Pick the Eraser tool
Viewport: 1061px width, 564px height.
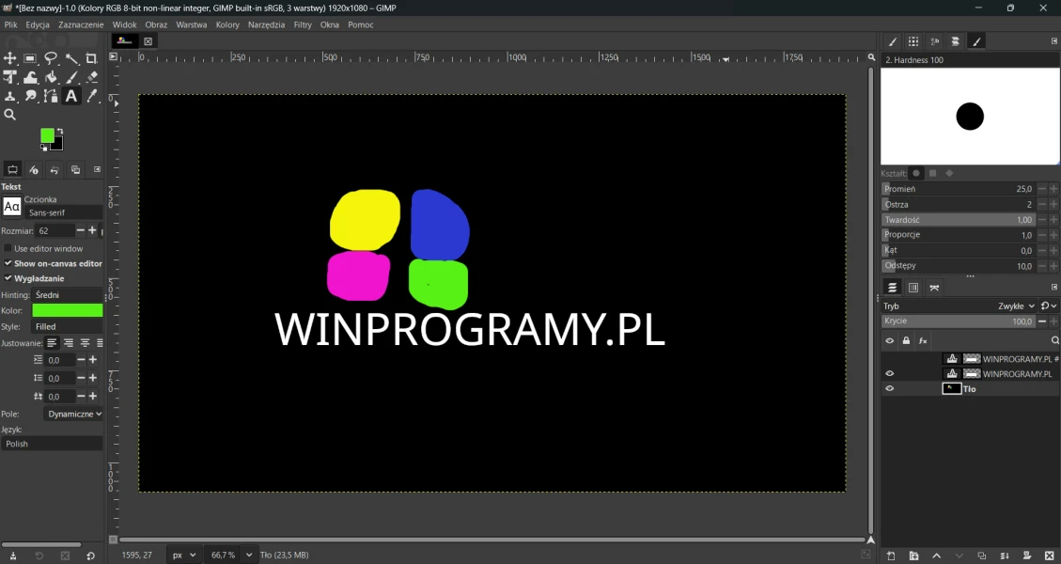[91, 77]
